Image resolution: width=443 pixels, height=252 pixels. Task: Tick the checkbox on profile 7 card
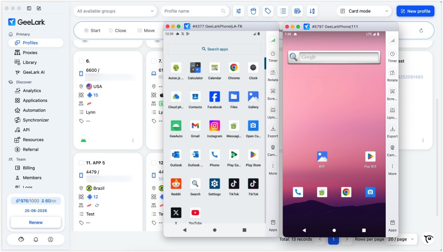click(x=154, y=61)
